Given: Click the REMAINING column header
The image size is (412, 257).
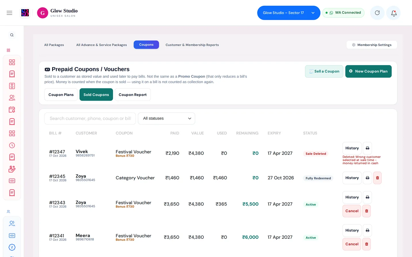Looking at the screenshot, I should [x=247, y=133].
